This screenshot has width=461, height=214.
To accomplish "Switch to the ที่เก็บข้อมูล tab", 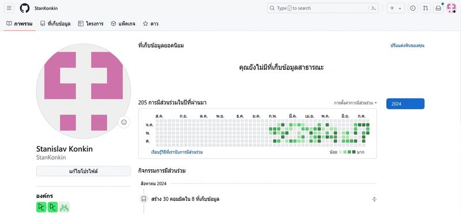I will [x=55, y=24].
